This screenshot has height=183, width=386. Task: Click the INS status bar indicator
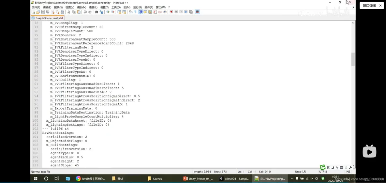[348, 172]
